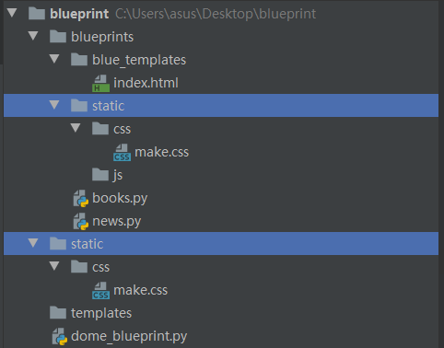Click the Python icon next to books.py
444x348 pixels.
(x=81, y=199)
